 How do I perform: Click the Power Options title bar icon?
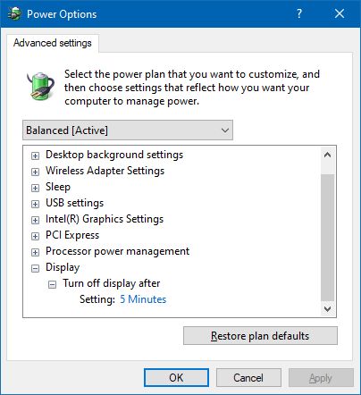(14, 13)
